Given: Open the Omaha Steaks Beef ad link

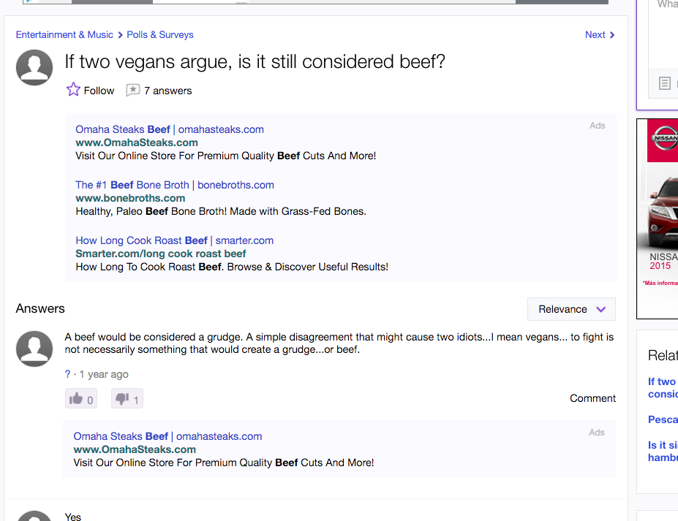Looking at the screenshot, I should (x=170, y=129).
